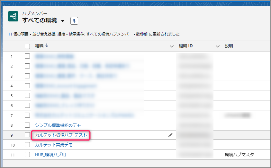
Task: Check the box for row 8
Action: (x=27, y=125)
